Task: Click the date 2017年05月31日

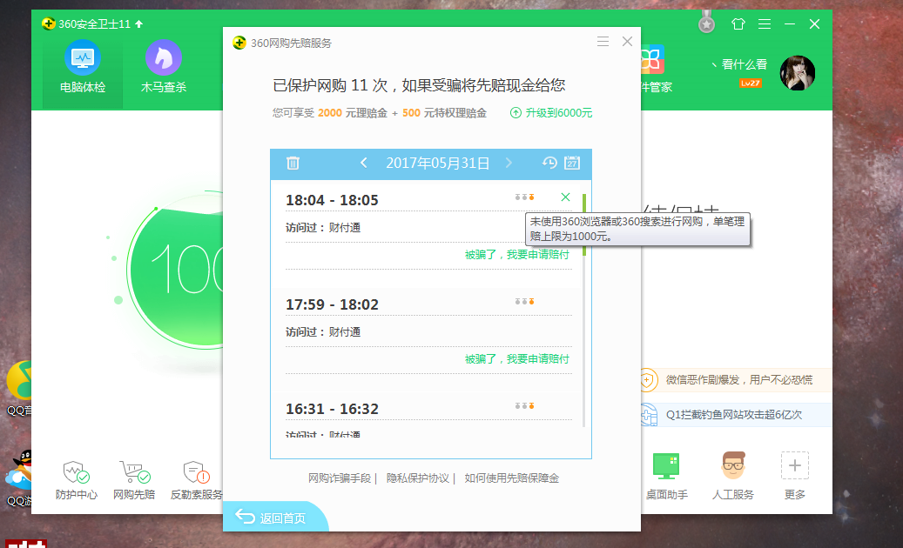Action: 438,164
